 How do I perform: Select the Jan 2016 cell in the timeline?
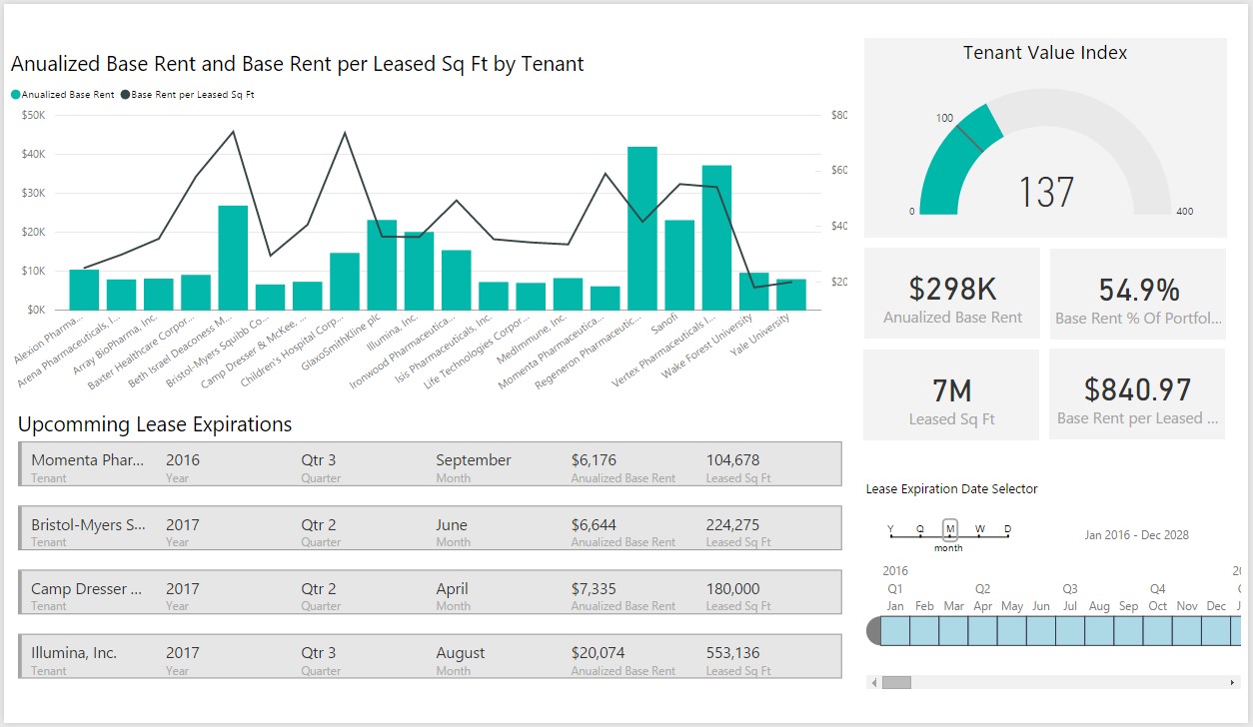point(895,630)
